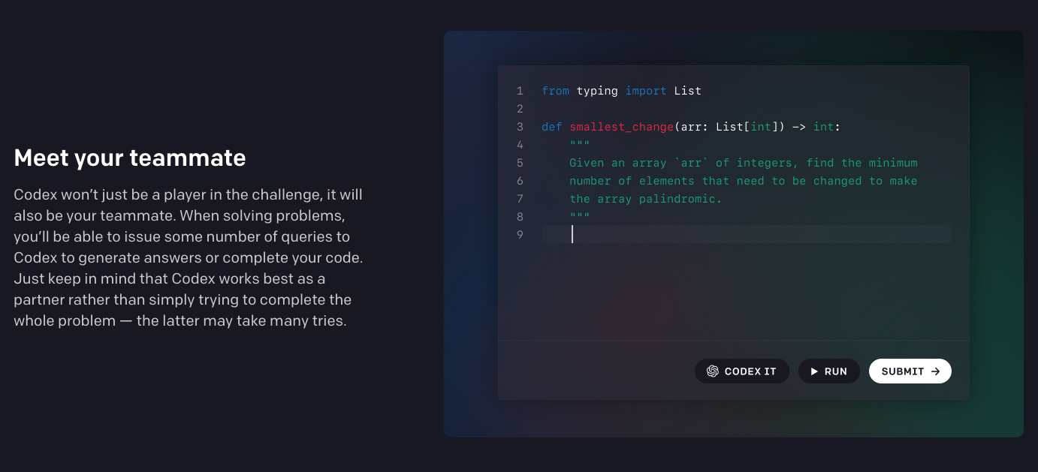1038x472 pixels.
Task: Select the smallest_change function name
Action: (x=621, y=127)
